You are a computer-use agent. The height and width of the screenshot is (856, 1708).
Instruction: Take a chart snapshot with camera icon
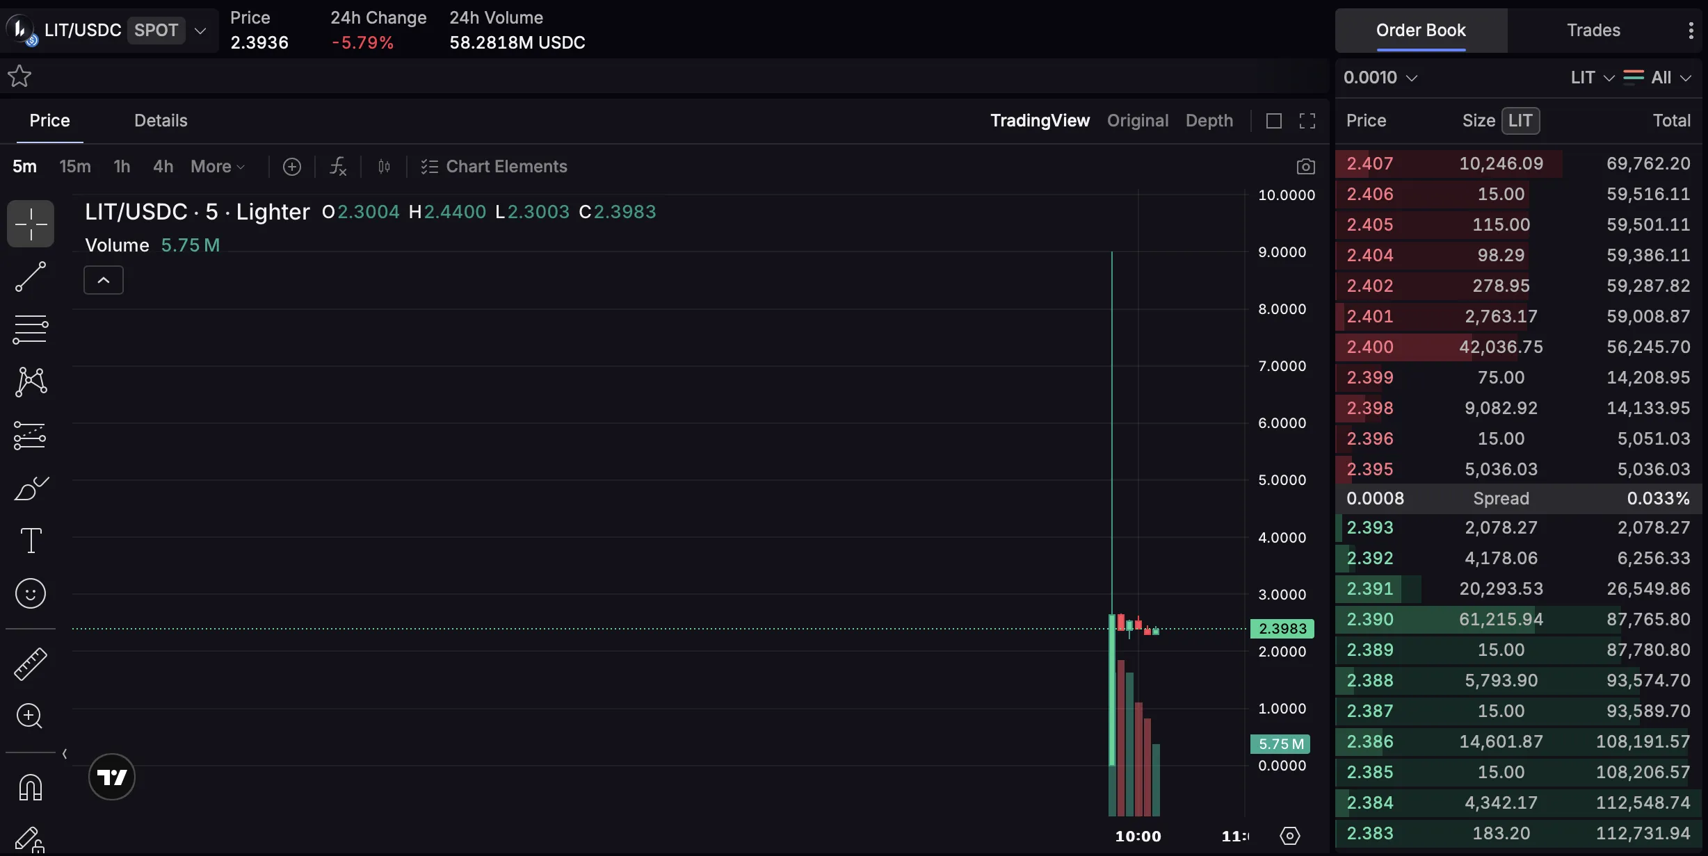(1305, 167)
